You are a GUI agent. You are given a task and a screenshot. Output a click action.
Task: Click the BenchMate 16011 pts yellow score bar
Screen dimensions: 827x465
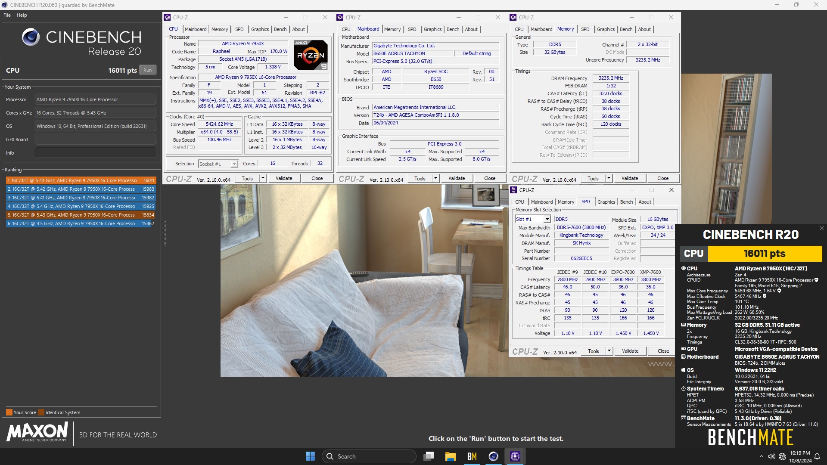(x=765, y=254)
